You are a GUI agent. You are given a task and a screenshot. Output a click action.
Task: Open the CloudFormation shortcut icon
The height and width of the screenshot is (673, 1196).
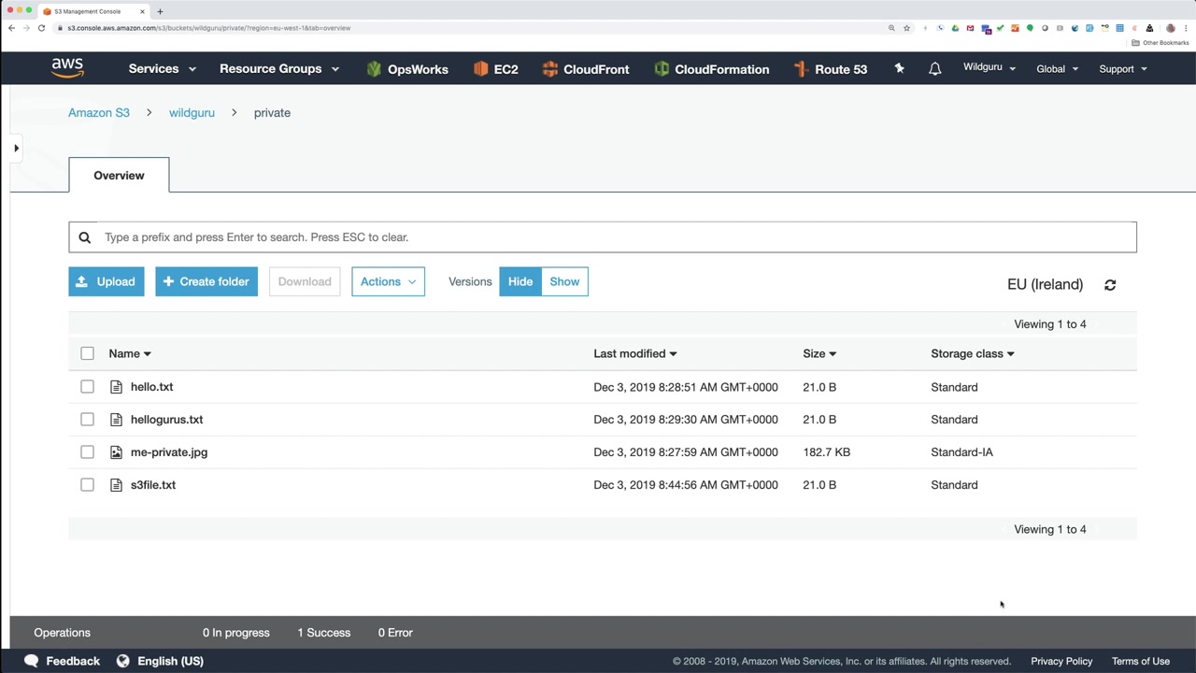(662, 69)
